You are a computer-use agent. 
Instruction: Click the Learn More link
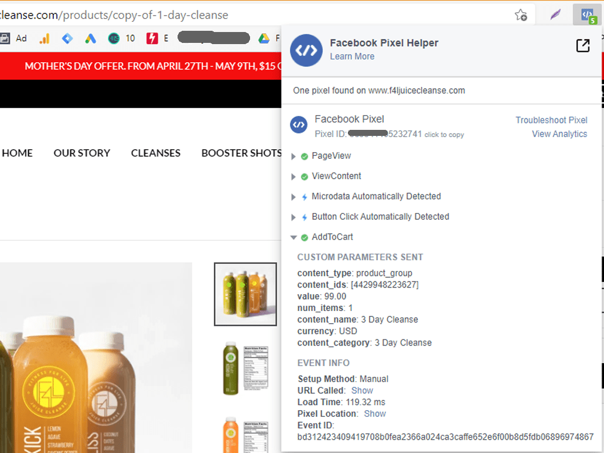tap(352, 56)
